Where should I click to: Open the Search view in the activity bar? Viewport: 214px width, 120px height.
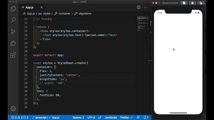(x=13, y=20)
